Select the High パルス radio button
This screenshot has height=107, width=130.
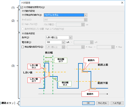(x=22, y=24)
